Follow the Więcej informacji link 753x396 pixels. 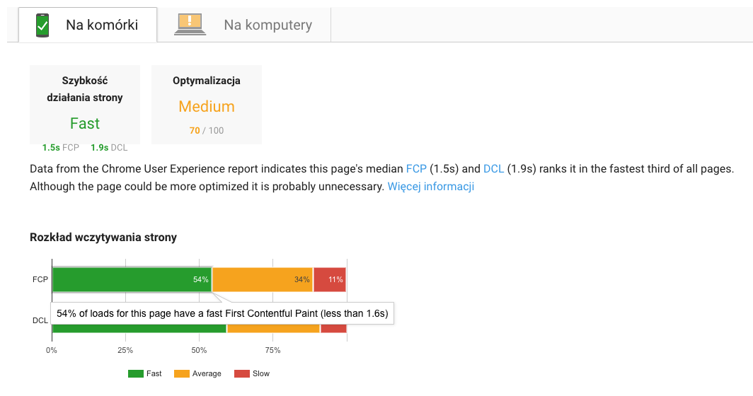(x=431, y=186)
